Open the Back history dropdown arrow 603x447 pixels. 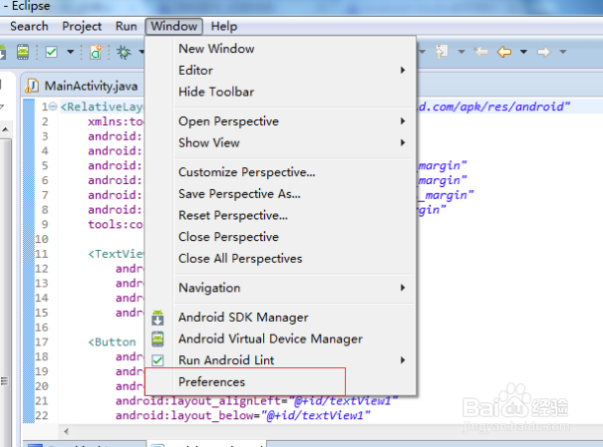[523, 52]
